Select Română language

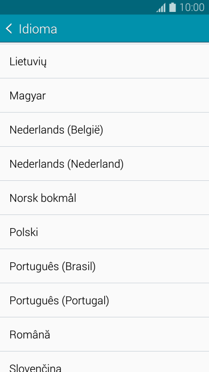click(x=105, y=334)
